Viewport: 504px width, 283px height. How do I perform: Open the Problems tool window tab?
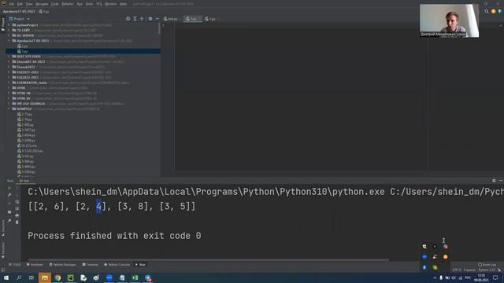(x=35, y=265)
